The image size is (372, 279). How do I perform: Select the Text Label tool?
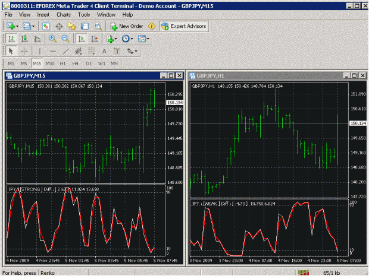[117, 51]
